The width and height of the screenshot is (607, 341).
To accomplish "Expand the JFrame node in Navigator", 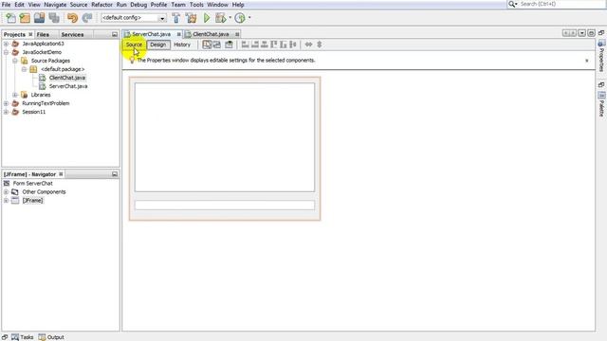I will (x=6, y=201).
